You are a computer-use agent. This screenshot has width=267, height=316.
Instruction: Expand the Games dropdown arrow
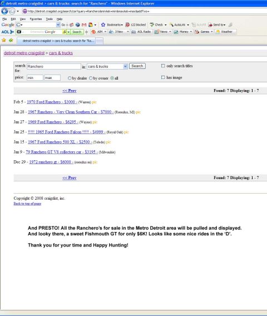tap(212, 32)
